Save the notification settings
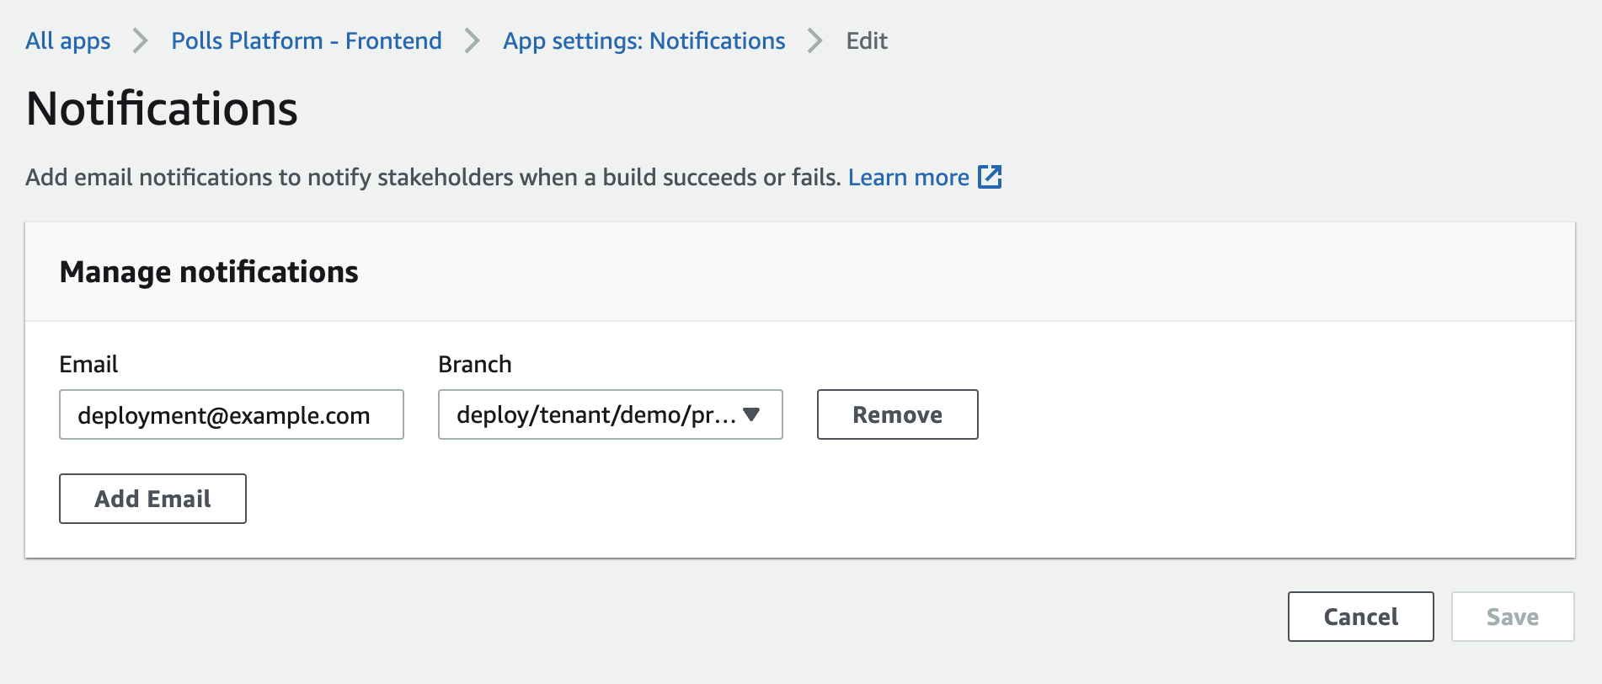The width and height of the screenshot is (1602, 684). tap(1512, 617)
